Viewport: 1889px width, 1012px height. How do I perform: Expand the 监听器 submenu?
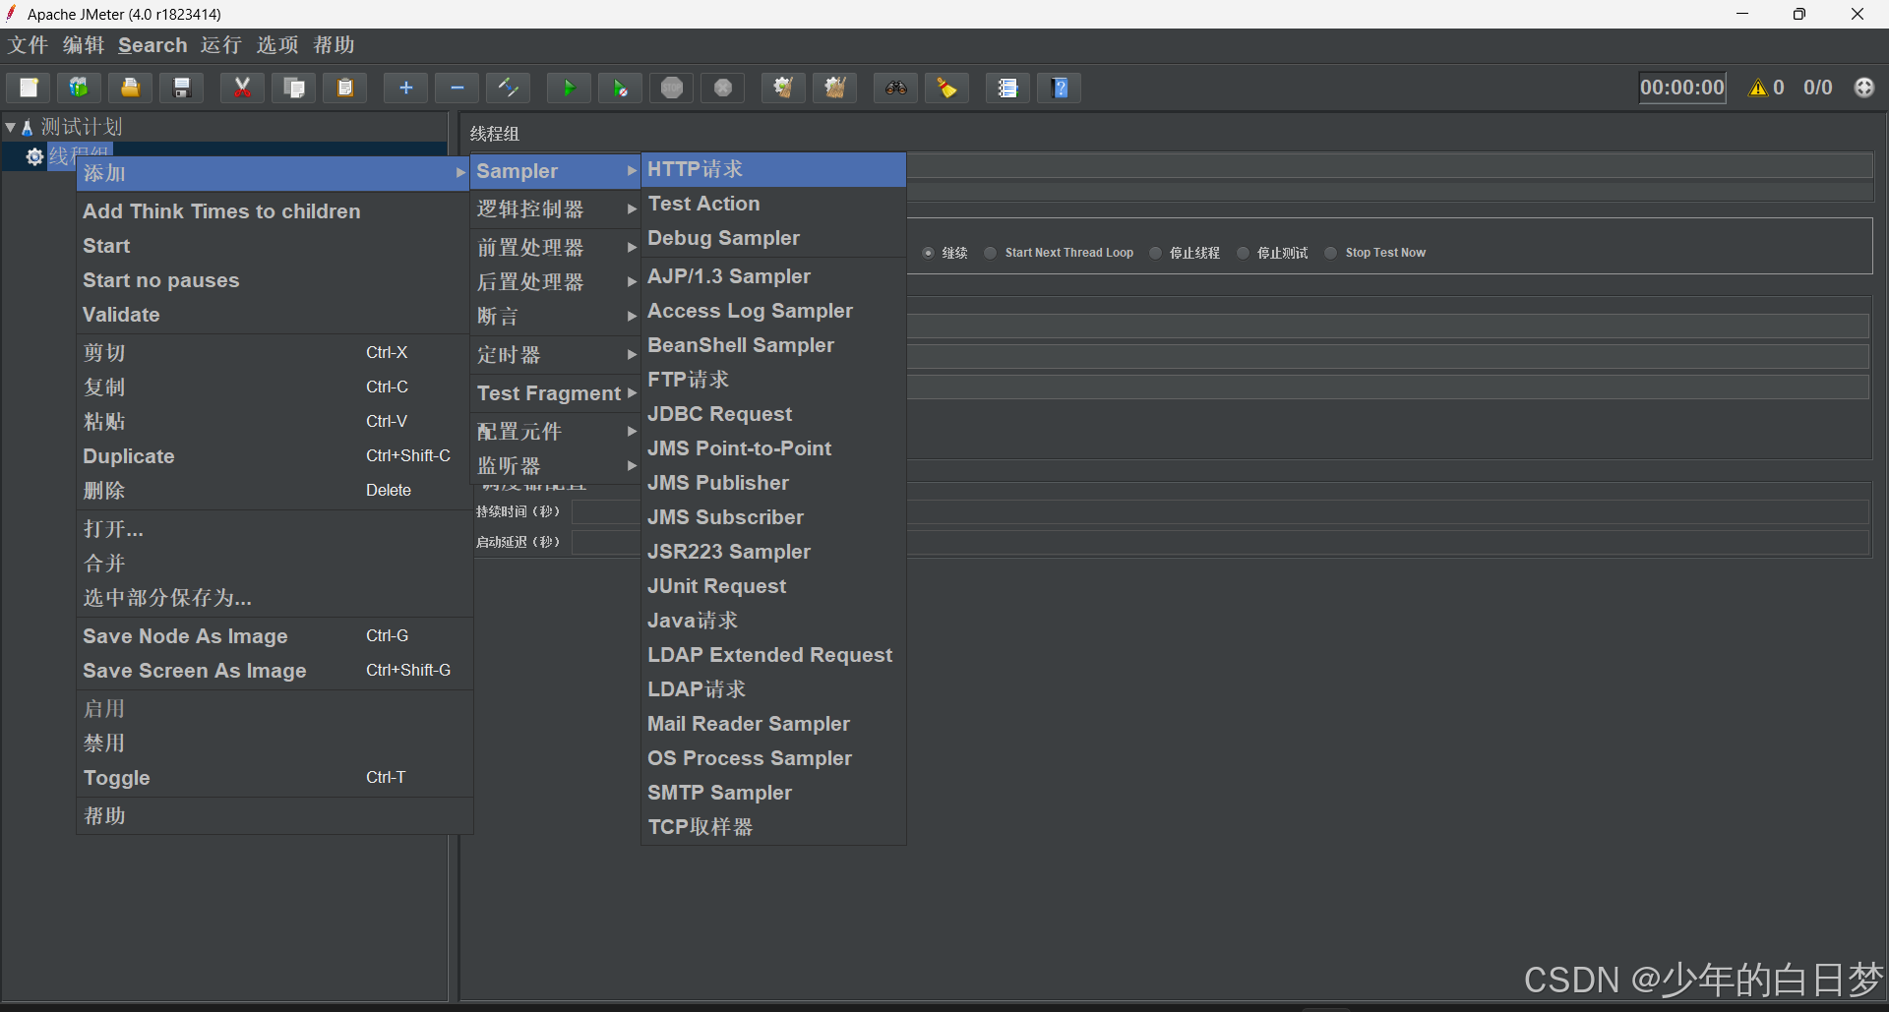tap(556, 465)
